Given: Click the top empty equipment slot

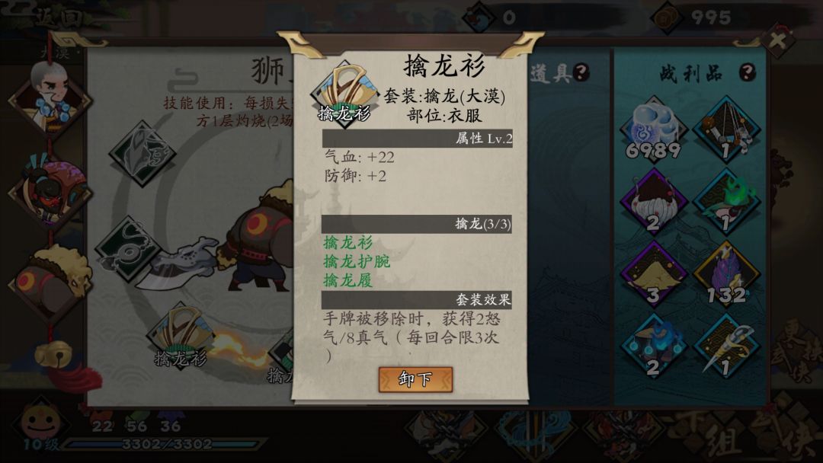Looking at the screenshot, I should pyautogui.click(x=143, y=154).
